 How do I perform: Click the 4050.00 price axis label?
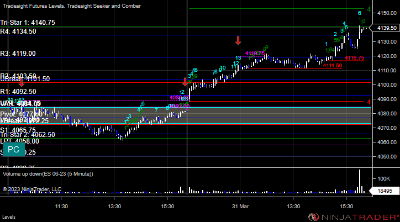click(387, 156)
